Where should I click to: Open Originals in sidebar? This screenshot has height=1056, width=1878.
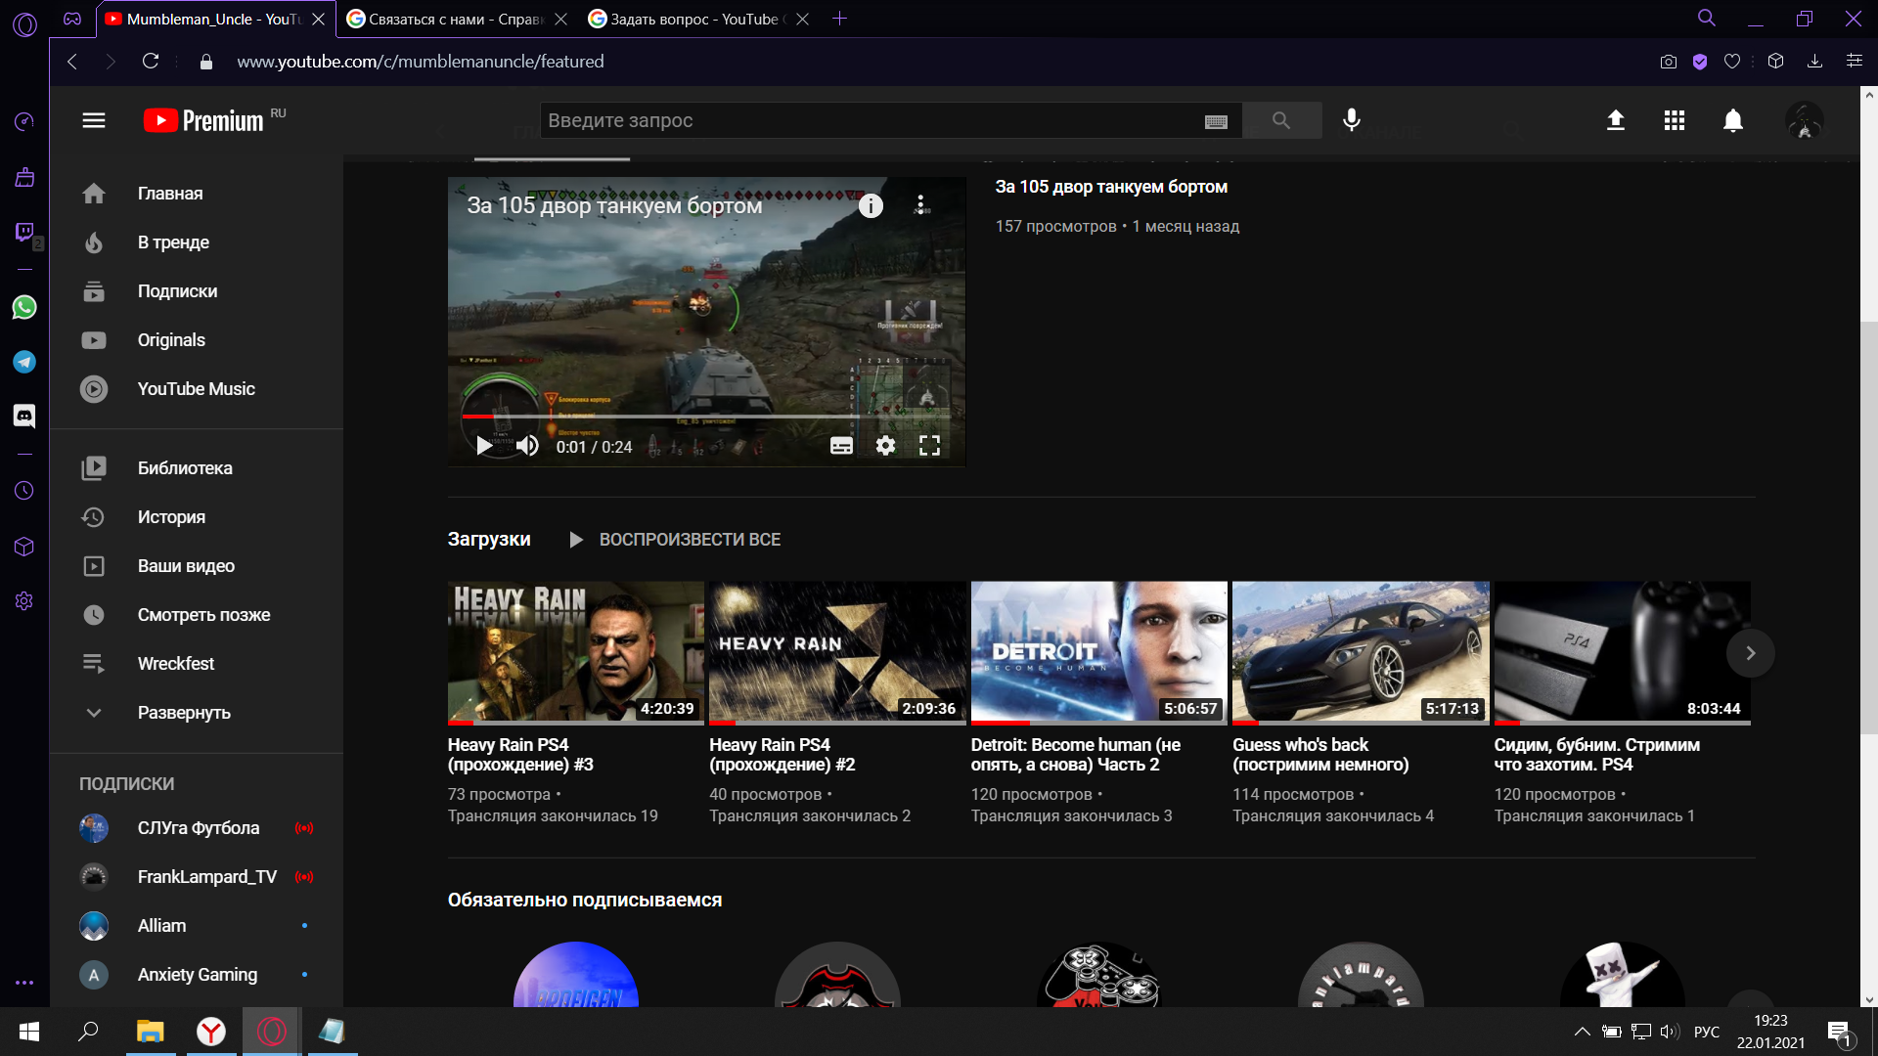[196, 340]
